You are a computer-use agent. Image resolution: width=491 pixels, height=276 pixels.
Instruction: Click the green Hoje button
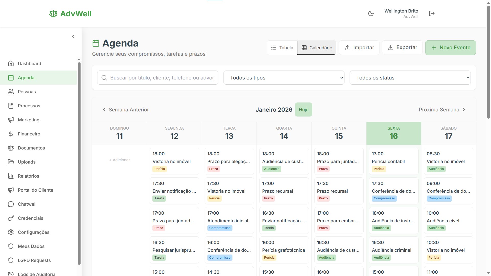[x=303, y=110]
